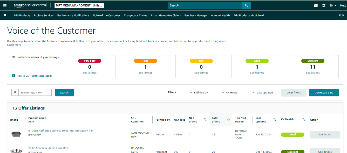Screen dimensions: 347x153
Task: Open Add Products via Upload
Action: point(249,16)
